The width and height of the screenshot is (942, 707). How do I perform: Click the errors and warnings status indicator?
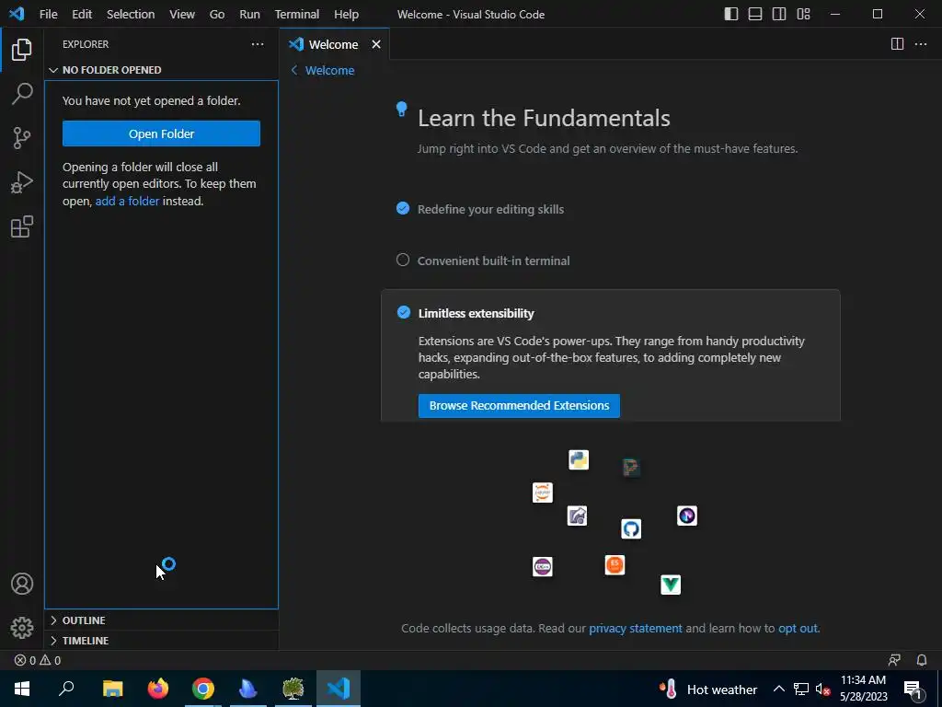[37, 660]
